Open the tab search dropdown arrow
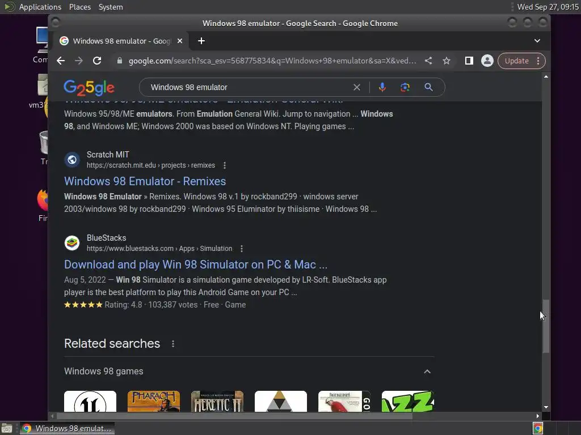The image size is (581, 435). pyautogui.click(x=537, y=41)
